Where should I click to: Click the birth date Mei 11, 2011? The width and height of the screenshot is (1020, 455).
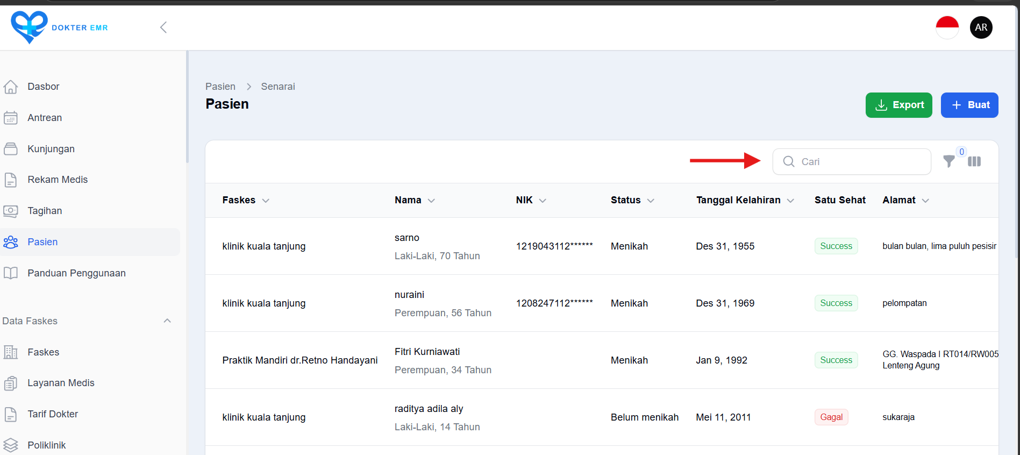(x=723, y=417)
